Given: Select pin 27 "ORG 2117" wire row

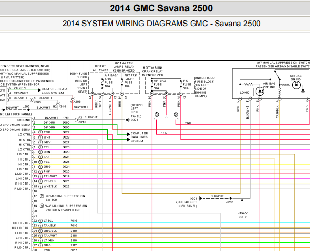Looking at the screenshot, I should click(55, 245).
